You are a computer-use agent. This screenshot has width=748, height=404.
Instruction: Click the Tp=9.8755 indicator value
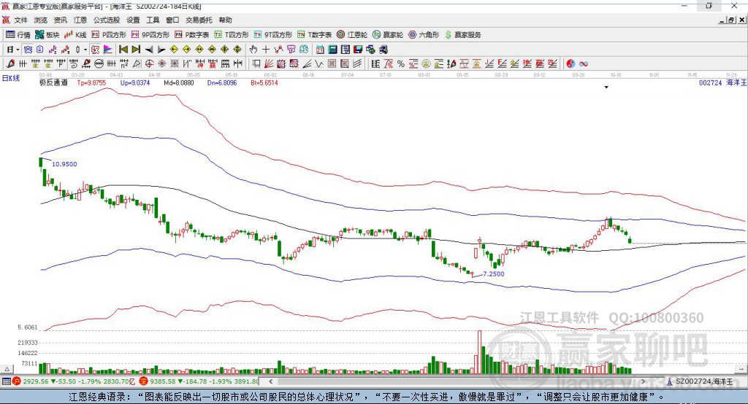pyautogui.click(x=91, y=83)
